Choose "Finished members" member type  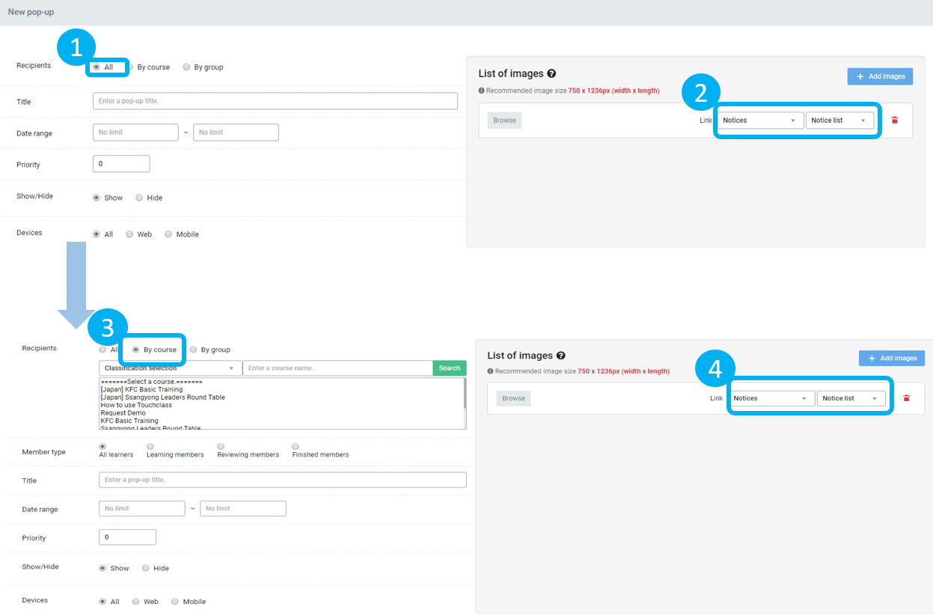tap(296, 448)
